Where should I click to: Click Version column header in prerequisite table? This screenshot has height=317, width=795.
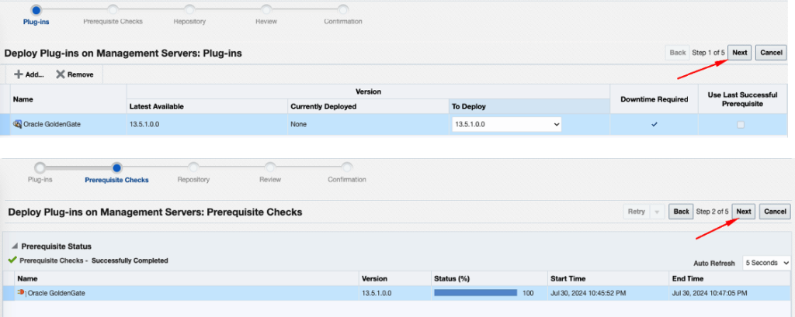pyautogui.click(x=394, y=278)
